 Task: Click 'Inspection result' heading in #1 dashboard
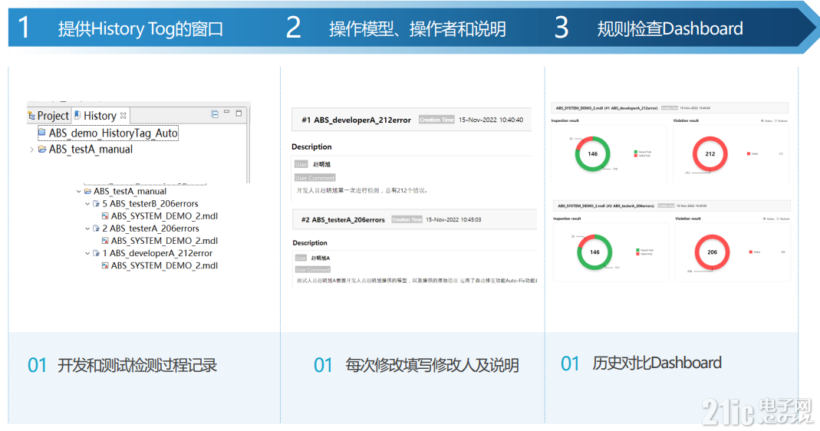565,121
